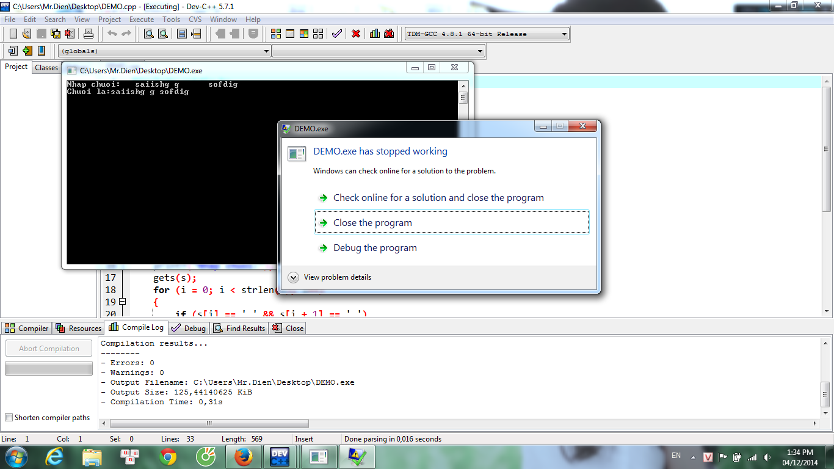Switch to the Compiler tab
Screen dimensions: 834x469
(26, 328)
